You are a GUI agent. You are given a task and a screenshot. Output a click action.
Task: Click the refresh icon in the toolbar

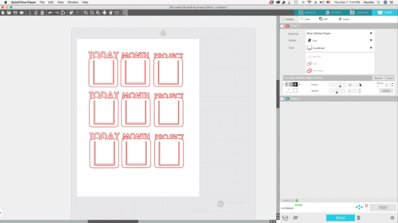pos(63,12)
